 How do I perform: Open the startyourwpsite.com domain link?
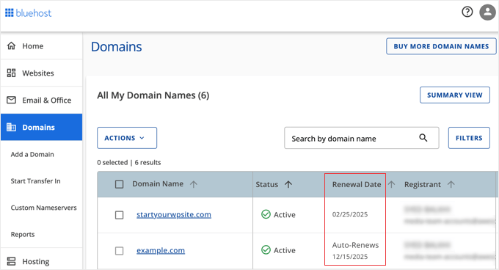(x=174, y=215)
